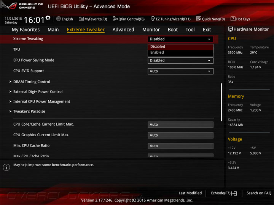
Task: Click Min. CPU Cache Ratio field
Action: [180, 146]
